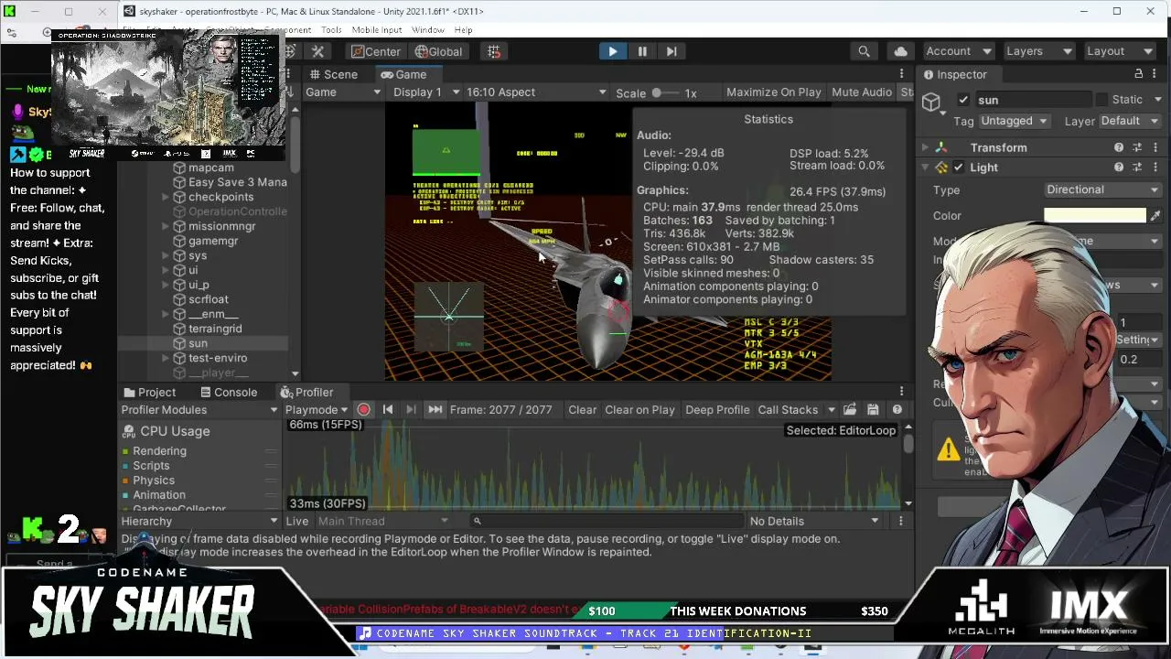Viewport: 1171px width, 659px height.
Task: Select the scrfloat object
Action: coord(208,299)
